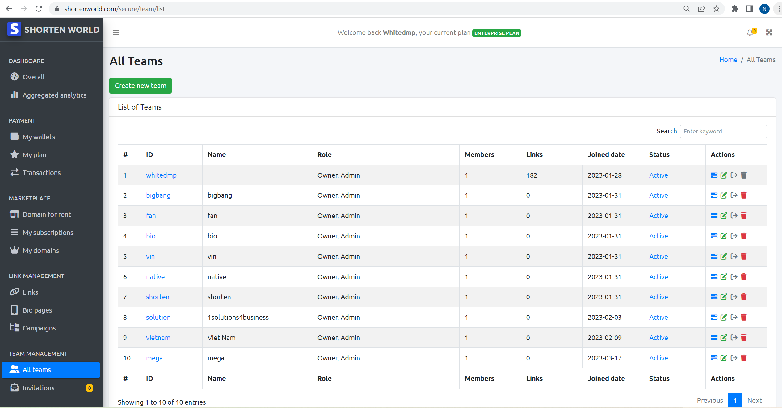Open browser extensions puzzle icon
Image resolution: width=782 pixels, height=408 pixels.
click(735, 9)
